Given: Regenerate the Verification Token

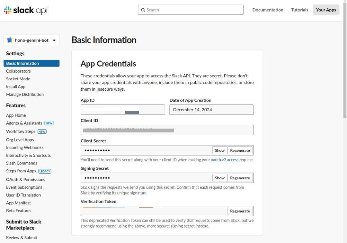Looking at the screenshot, I should pos(240,211).
